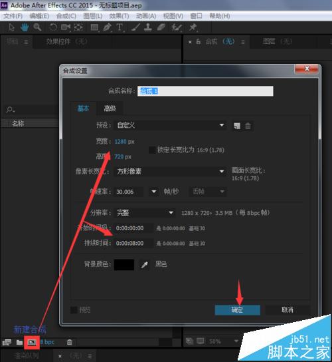
Task: Open the 图层(L) menu
Action: 92,16
